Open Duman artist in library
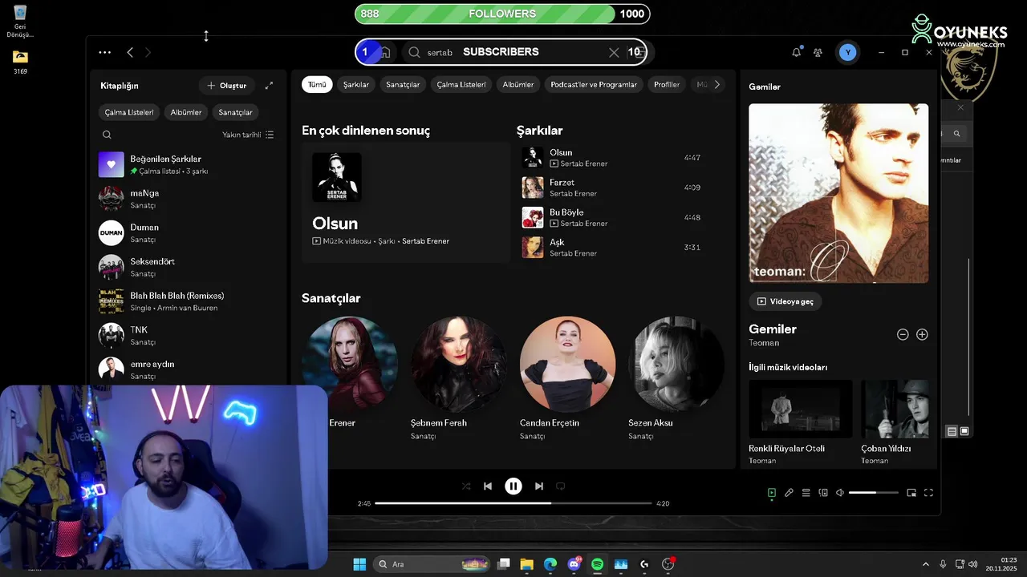Image resolution: width=1027 pixels, height=577 pixels. 188,232
